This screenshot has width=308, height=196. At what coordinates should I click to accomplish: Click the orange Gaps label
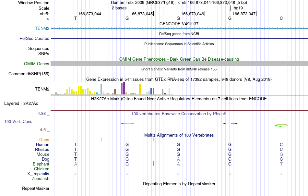click(x=44, y=140)
